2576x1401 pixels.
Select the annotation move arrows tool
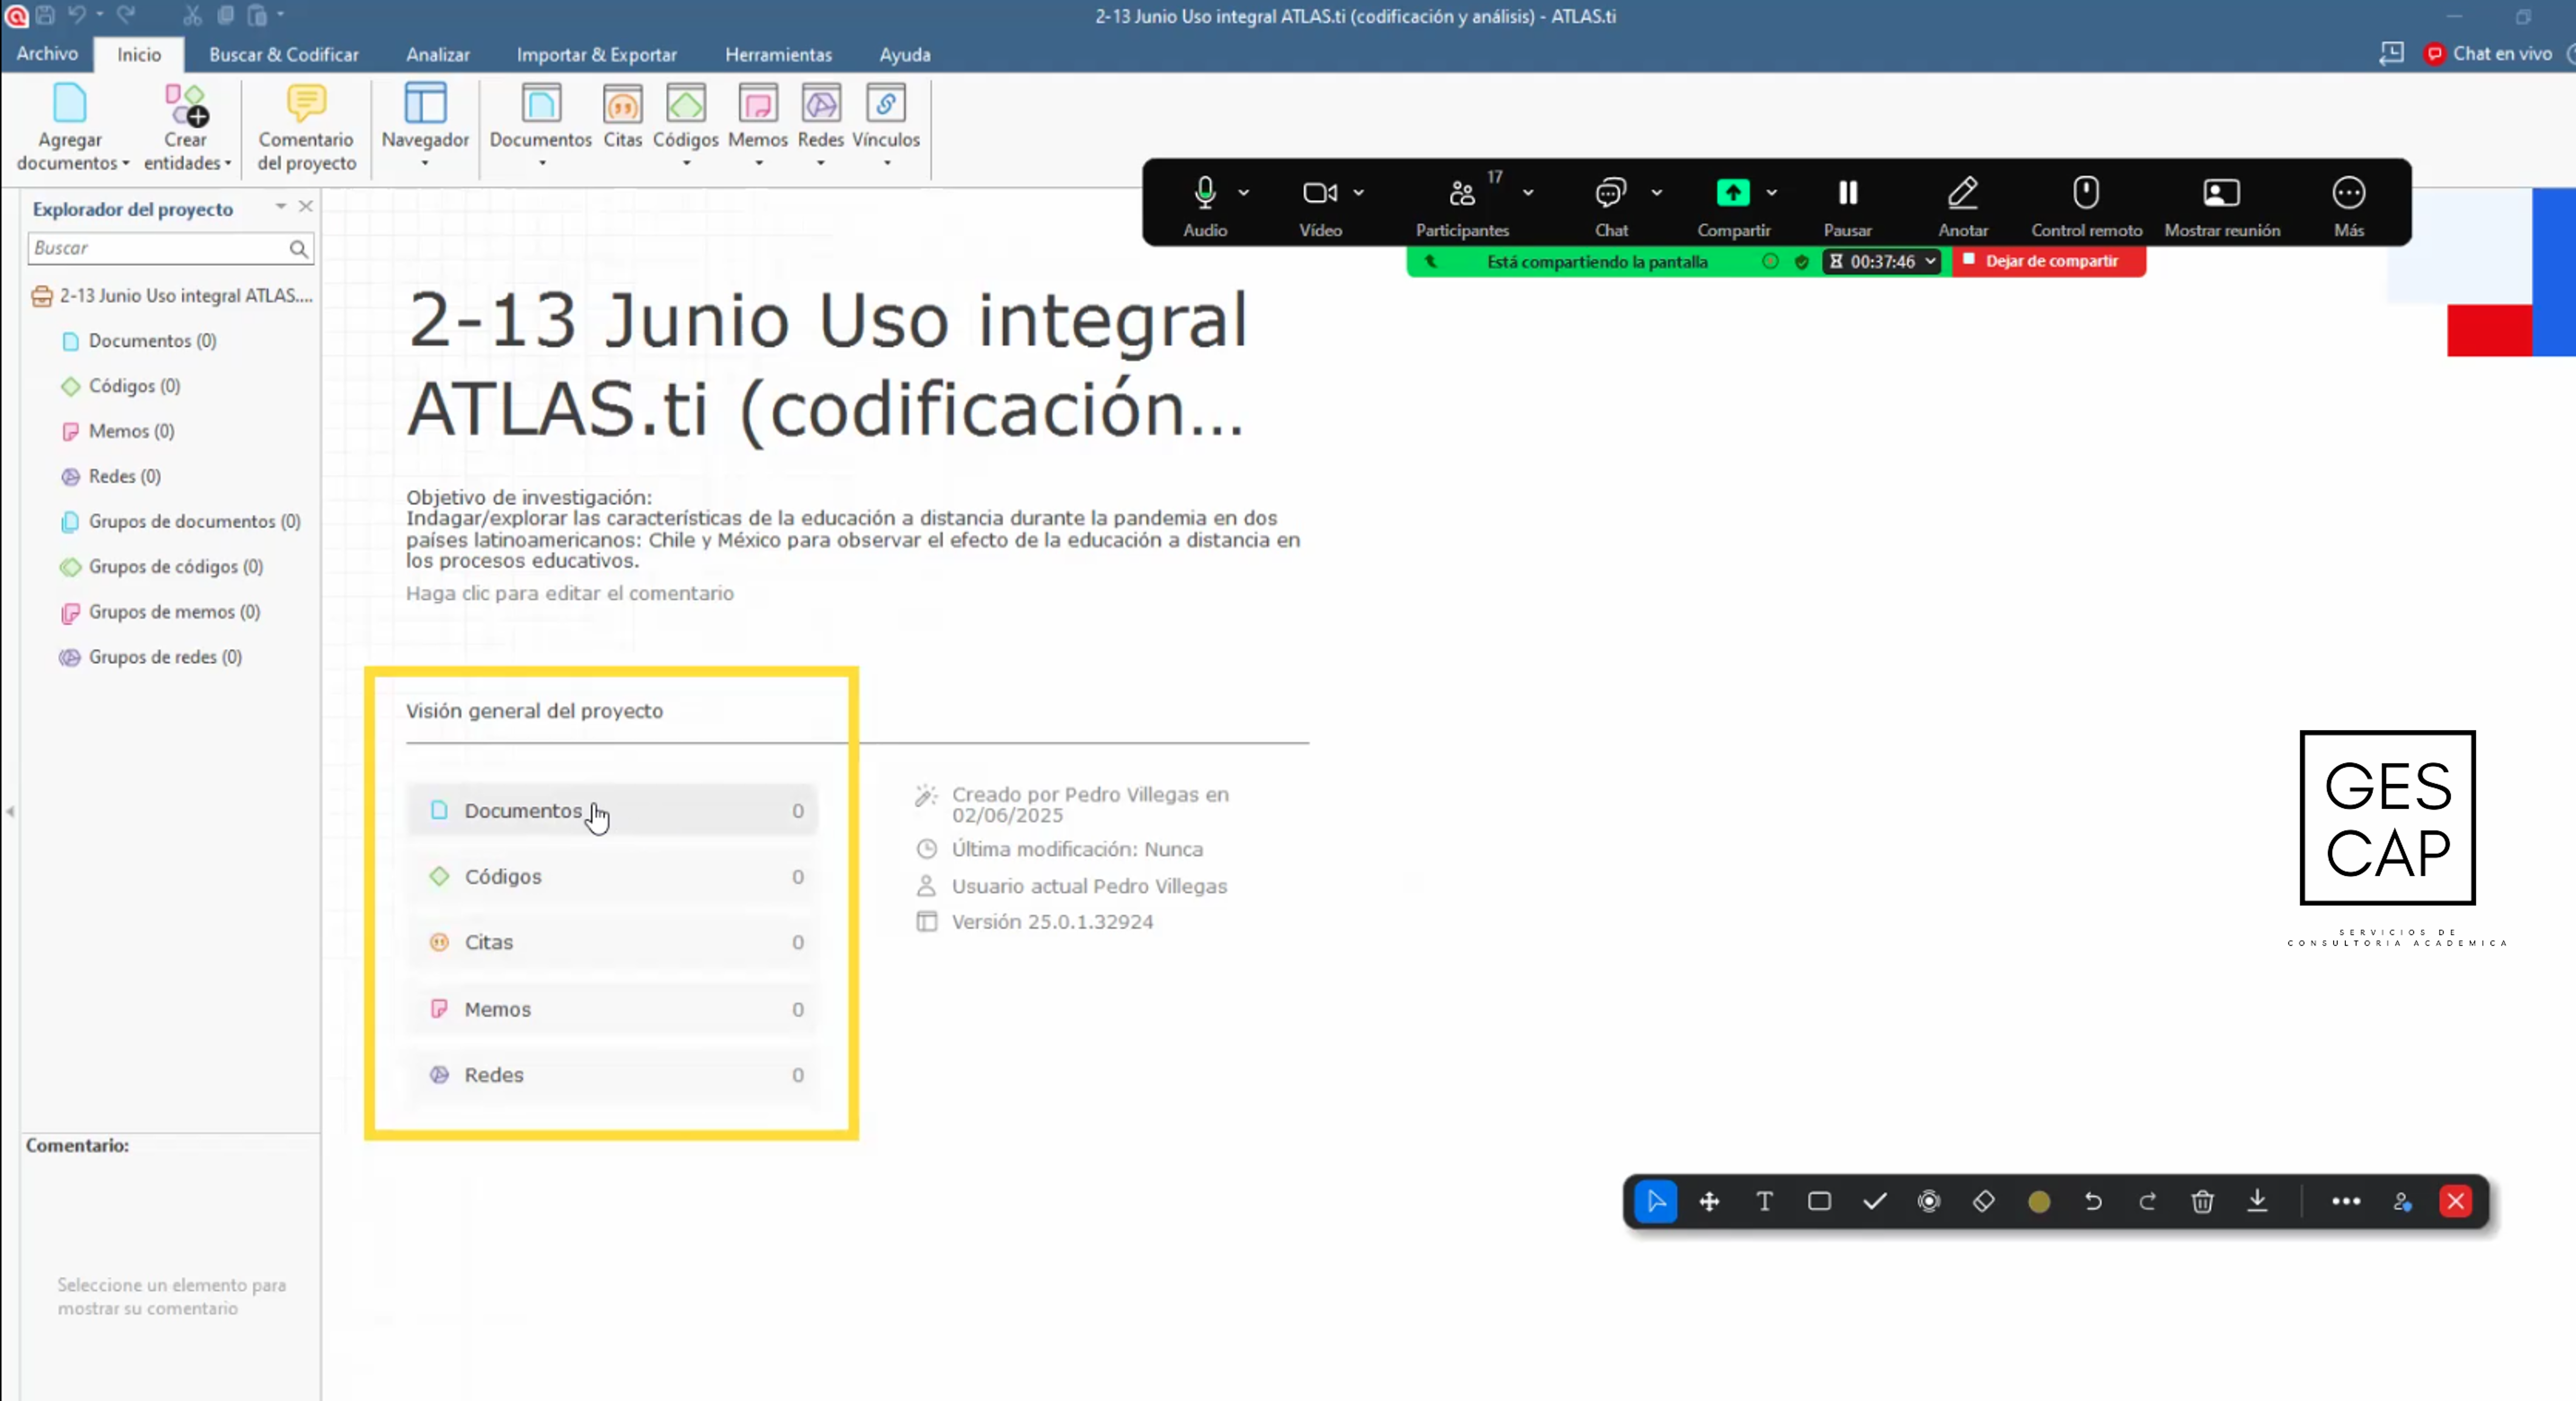pos(1709,1201)
